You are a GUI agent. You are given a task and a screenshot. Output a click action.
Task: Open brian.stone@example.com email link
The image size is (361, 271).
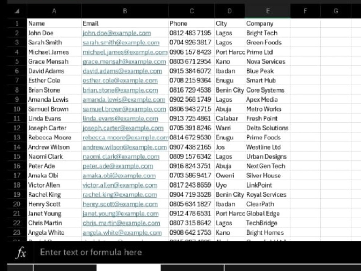(x=120, y=90)
